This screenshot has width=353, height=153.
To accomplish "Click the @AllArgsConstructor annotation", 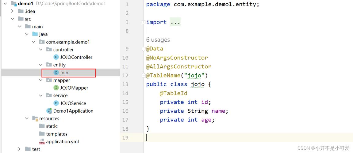I will 179,66.
